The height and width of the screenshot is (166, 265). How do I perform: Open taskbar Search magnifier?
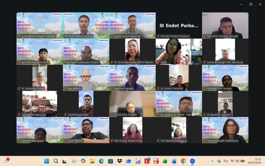tap(56, 161)
